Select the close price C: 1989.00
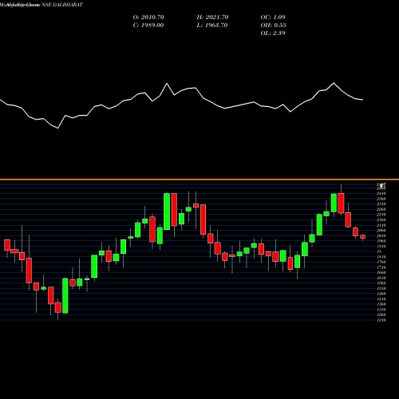 coord(148,26)
